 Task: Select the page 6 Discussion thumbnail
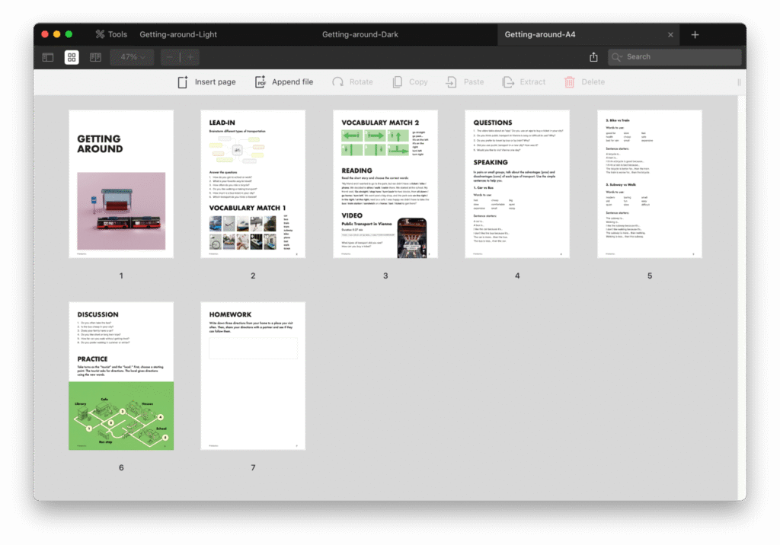(121, 375)
